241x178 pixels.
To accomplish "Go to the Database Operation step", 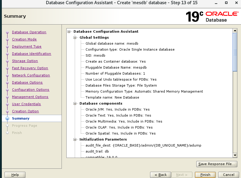I will [x=29, y=32].
